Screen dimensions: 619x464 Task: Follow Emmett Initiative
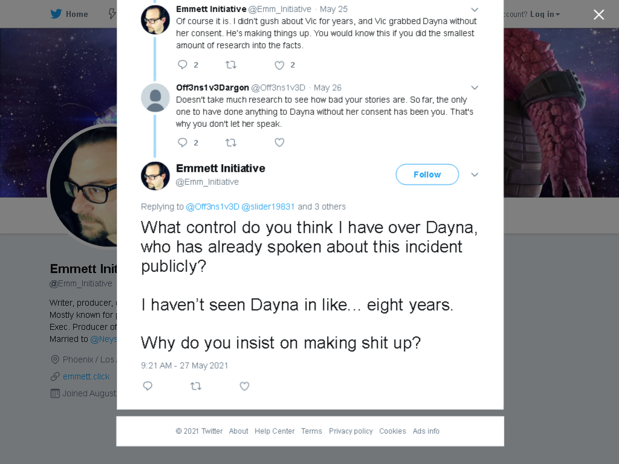pyautogui.click(x=427, y=175)
